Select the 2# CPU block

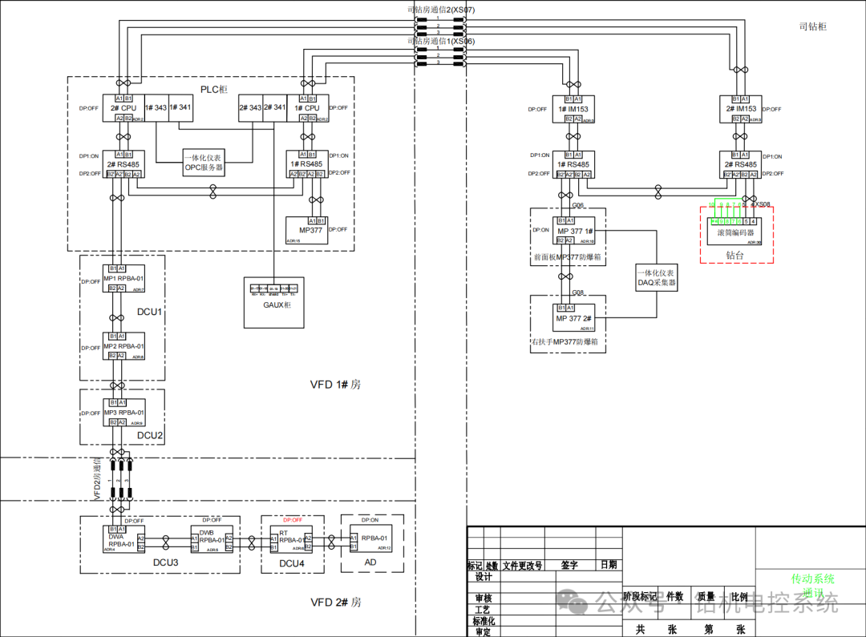click(x=123, y=108)
